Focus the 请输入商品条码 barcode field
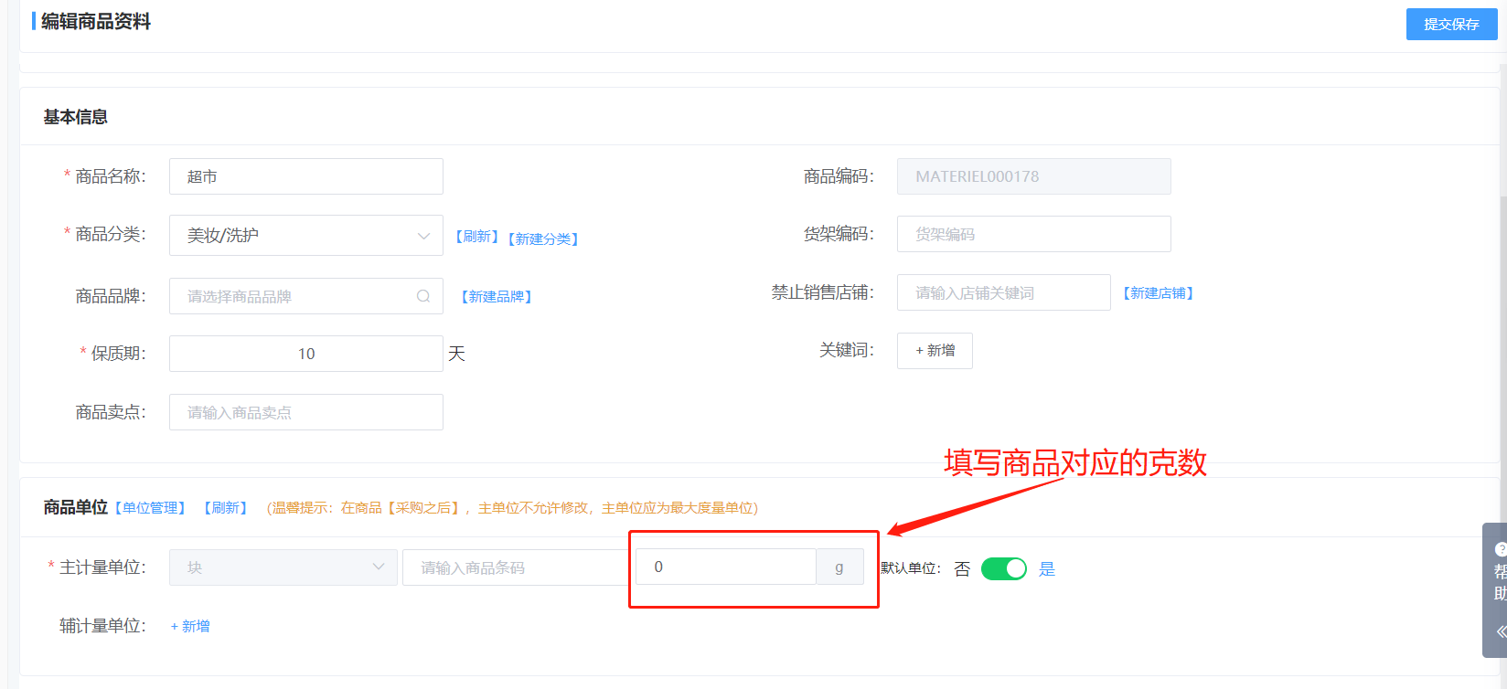Image resolution: width=1507 pixels, height=689 pixels. [514, 567]
